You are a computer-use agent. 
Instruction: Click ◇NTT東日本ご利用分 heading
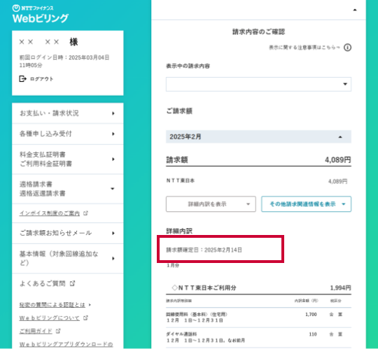pos(204,287)
